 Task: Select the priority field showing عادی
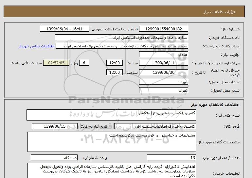[x=163, y=54]
